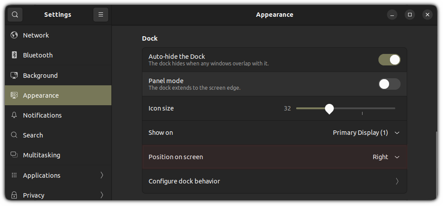Image resolution: width=443 pixels, height=206 pixels.
Task: Maximize the Settings window
Action: tap(410, 15)
